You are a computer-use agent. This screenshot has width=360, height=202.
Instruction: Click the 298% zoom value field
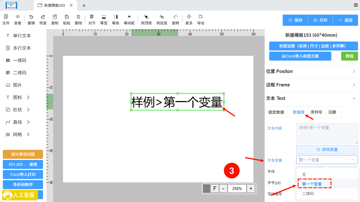click(237, 189)
